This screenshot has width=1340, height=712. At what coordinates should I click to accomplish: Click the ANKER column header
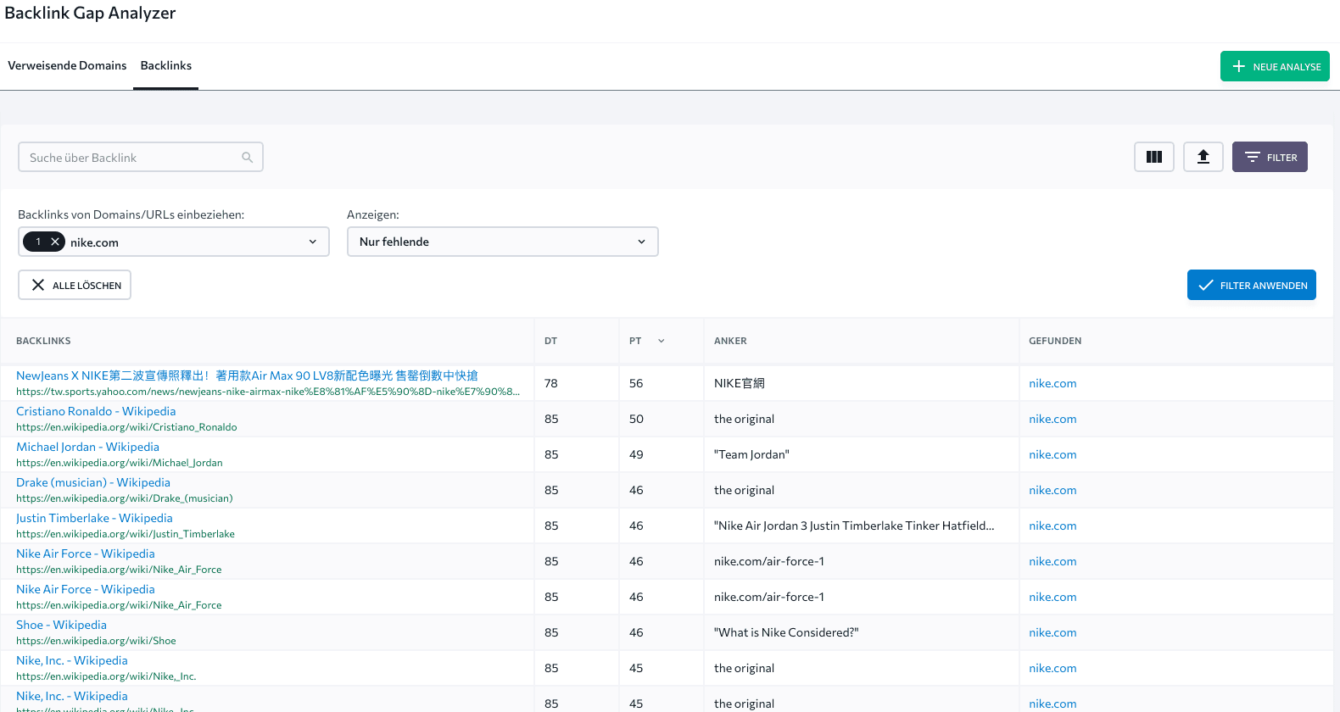(x=730, y=341)
